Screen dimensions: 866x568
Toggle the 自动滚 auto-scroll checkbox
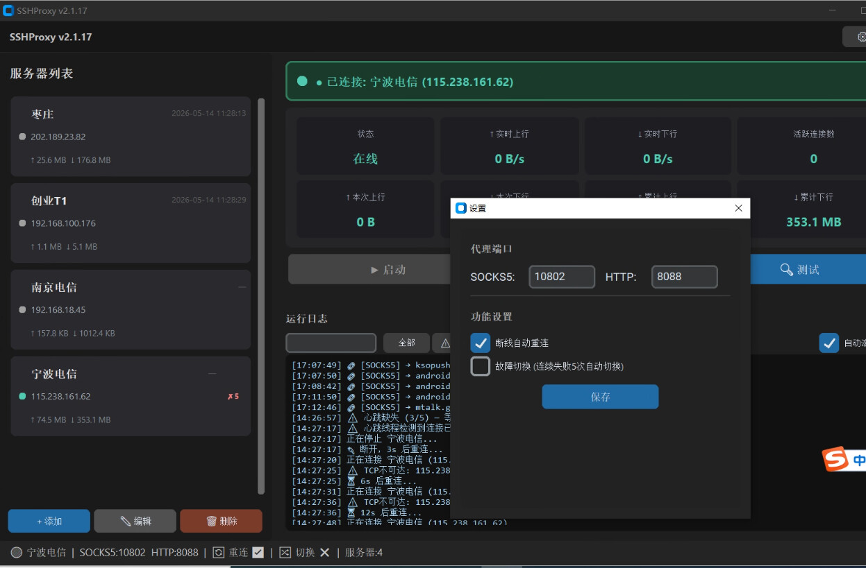[829, 343]
